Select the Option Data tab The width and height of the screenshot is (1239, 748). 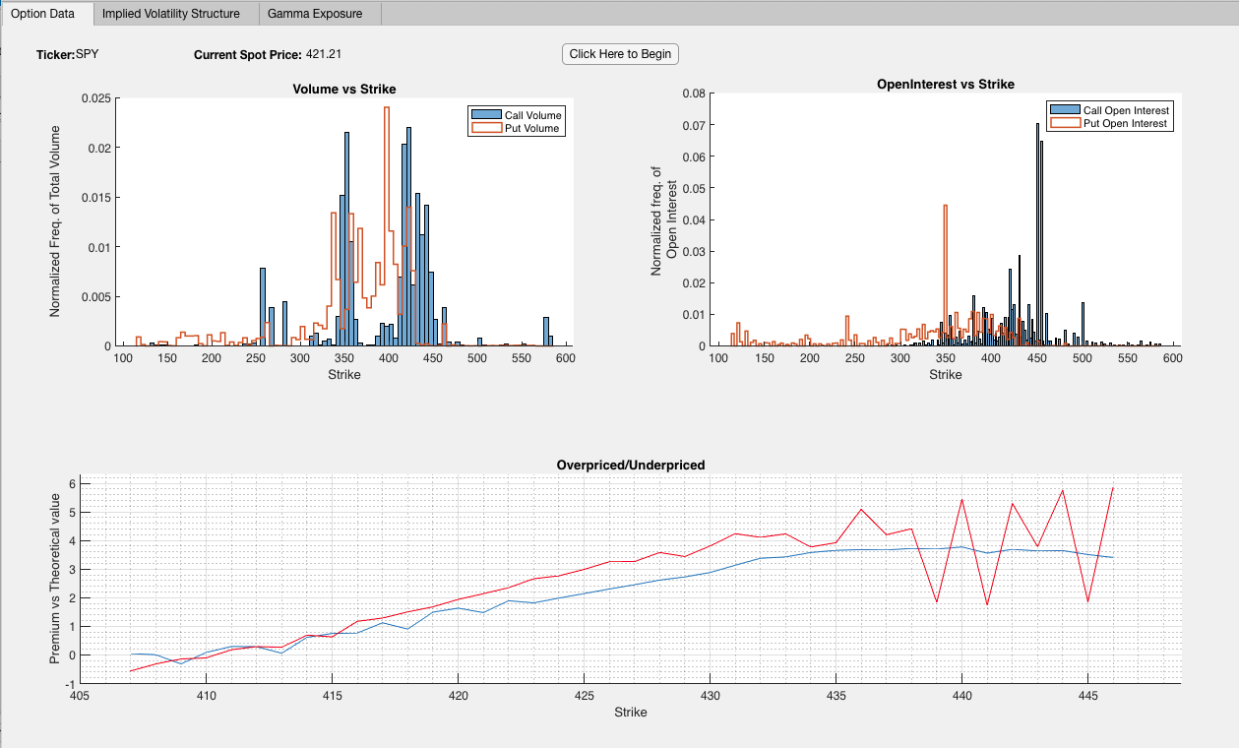pos(42,14)
